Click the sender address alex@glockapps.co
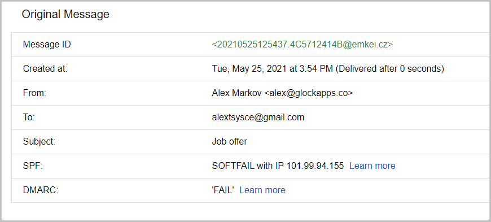 pyautogui.click(x=309, y=93)
